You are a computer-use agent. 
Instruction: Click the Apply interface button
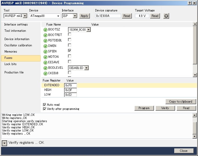(84, 16)
